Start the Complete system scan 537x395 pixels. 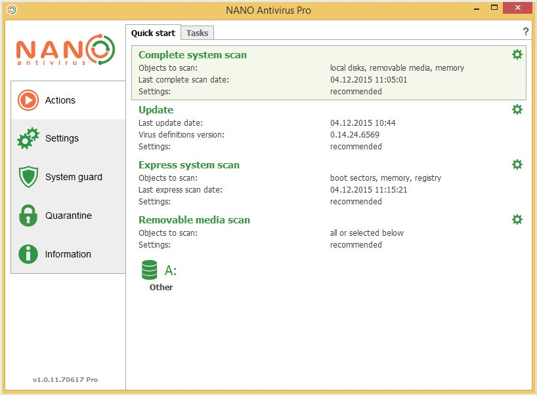pos(192,55)
